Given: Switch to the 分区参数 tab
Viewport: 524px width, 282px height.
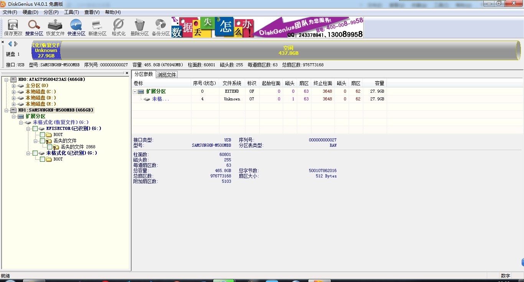Looking at the screenshot, I should point(143,74).
